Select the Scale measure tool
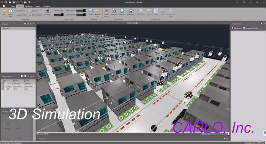This screenshot has height=144, width=266. (90, 12)
